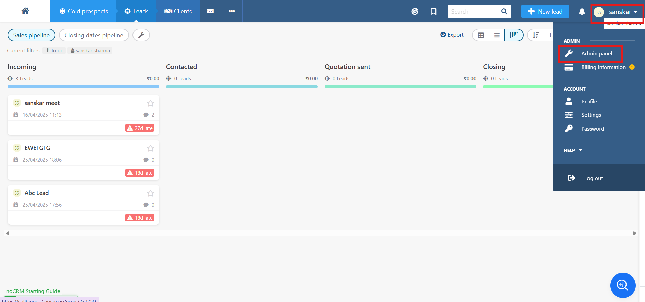Select the Sales pipeline view
The image size is (645, 302).
31,35
